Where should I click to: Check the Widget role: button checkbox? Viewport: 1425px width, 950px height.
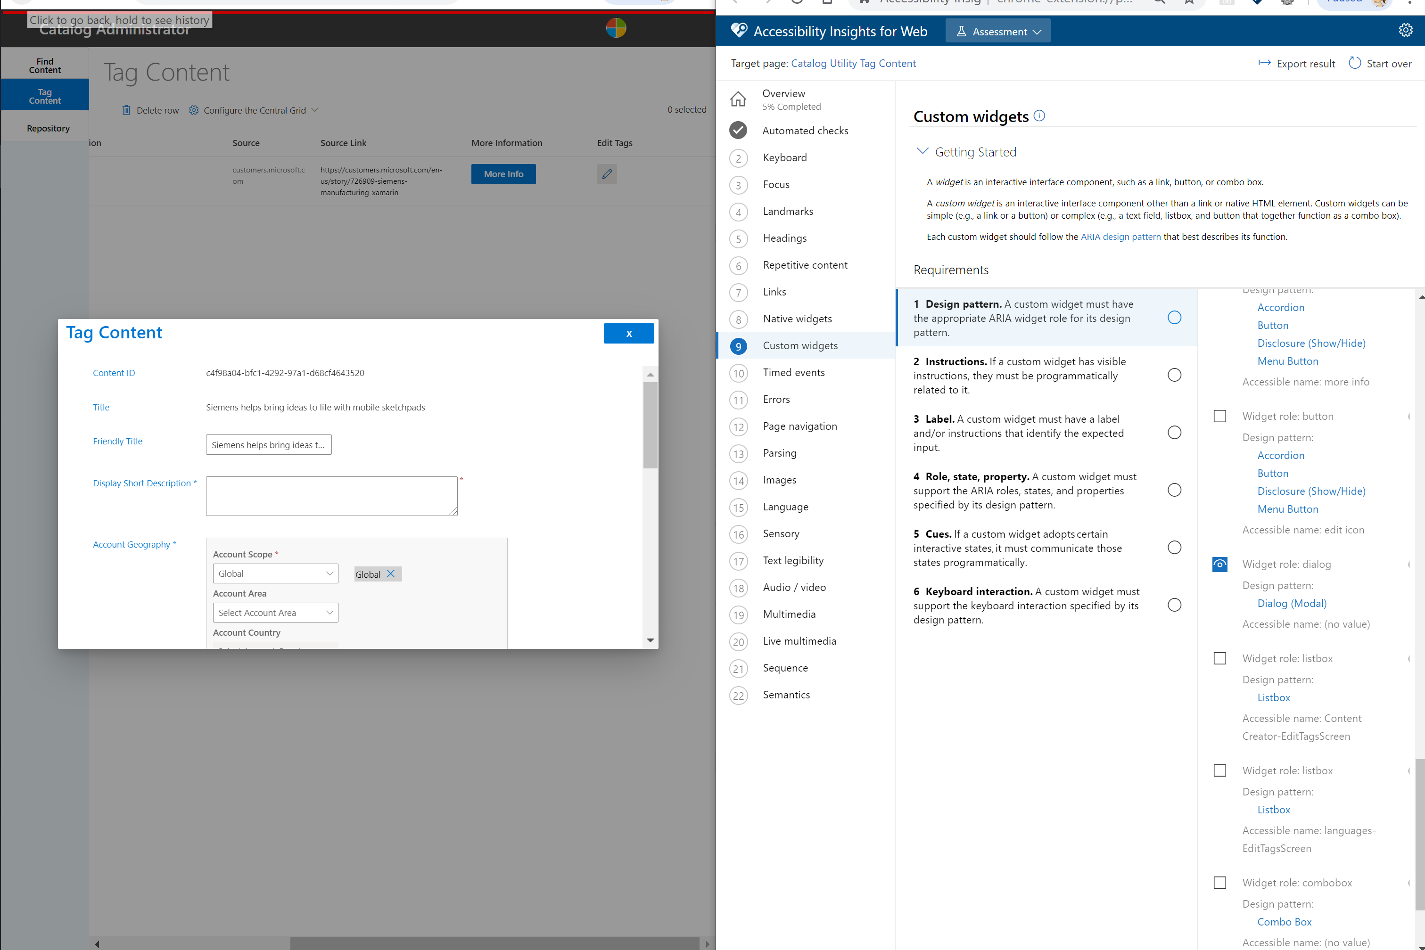coord(1219,416)
